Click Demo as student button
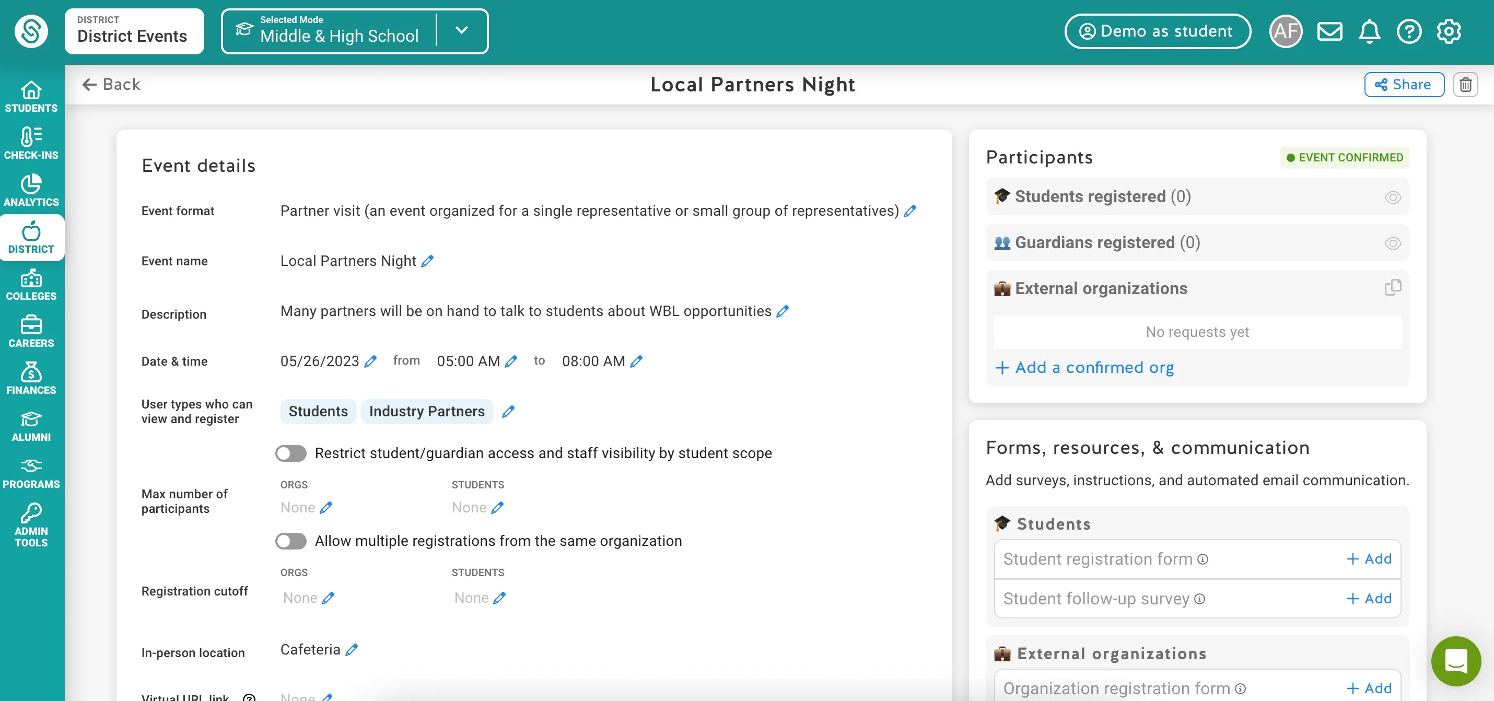This screenshot has width=1494, height=701. tap(1157, 31)
